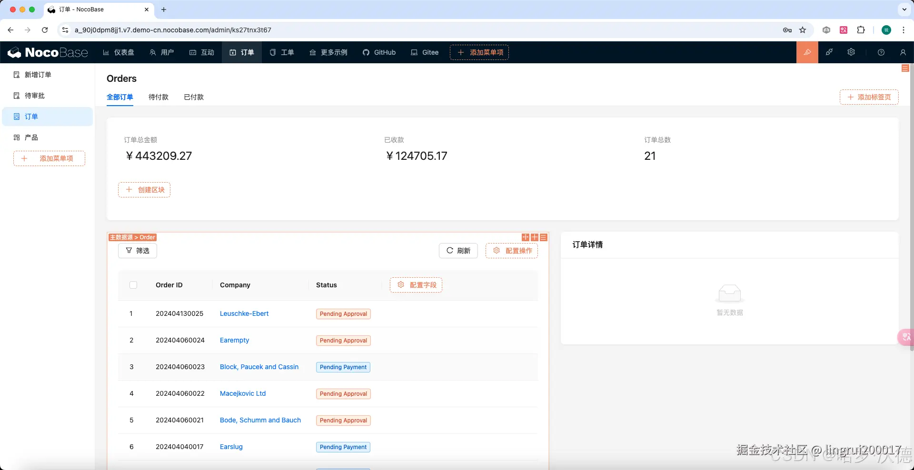The width and height of the screenshot is (914, 470).
Task: Go back with the browser back arrow
Action: 10,30
